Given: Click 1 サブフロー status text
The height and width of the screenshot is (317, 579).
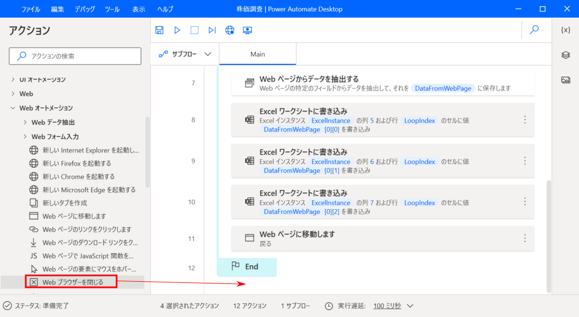Looking at the screenshot, I should (x=295, y=306).
